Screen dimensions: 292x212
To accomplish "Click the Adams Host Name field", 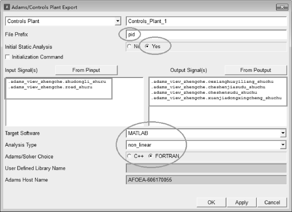I will coord(206,180).
